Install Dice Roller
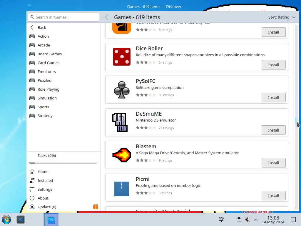 click(x=274, y=65)
